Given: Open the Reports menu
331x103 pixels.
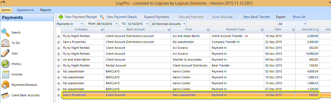Looking at the screenshot, I should pos(46,10).
